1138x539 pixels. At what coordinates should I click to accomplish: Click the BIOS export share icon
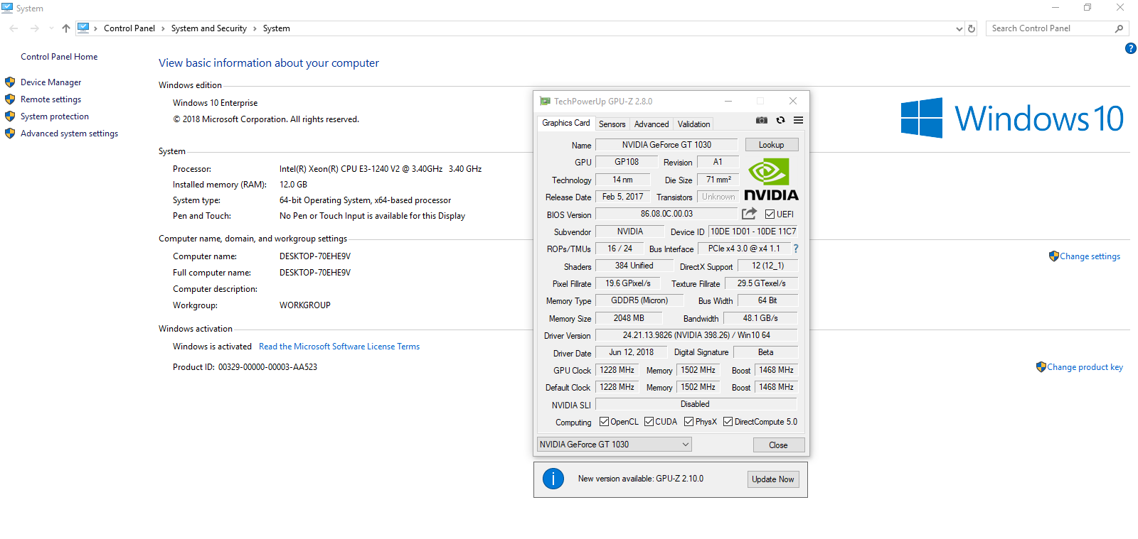(749, 213)
